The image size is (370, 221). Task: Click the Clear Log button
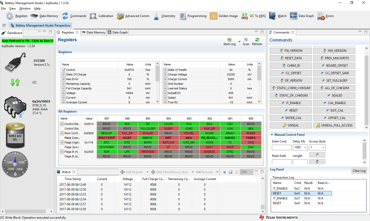coord(359,171)
